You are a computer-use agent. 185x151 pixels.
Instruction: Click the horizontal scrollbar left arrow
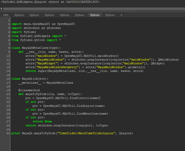pyautogui.click(x=1, y=9)
